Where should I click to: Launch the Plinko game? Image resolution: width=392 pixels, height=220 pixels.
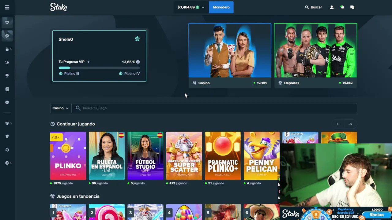68,156
